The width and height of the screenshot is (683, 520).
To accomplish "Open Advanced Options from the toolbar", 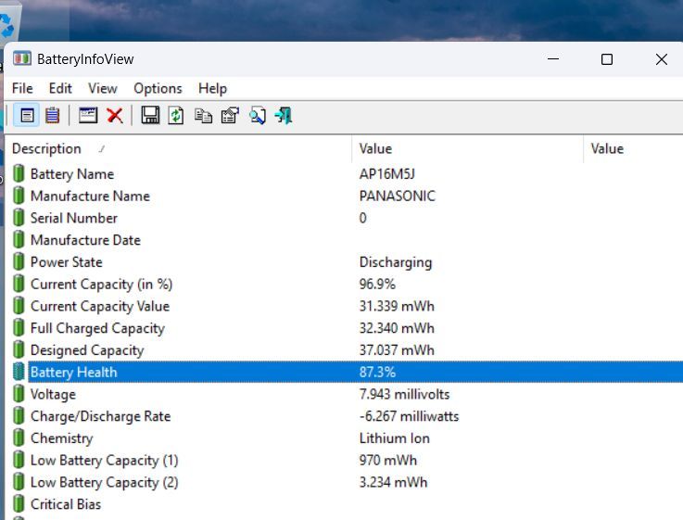I will coord(88,116).
